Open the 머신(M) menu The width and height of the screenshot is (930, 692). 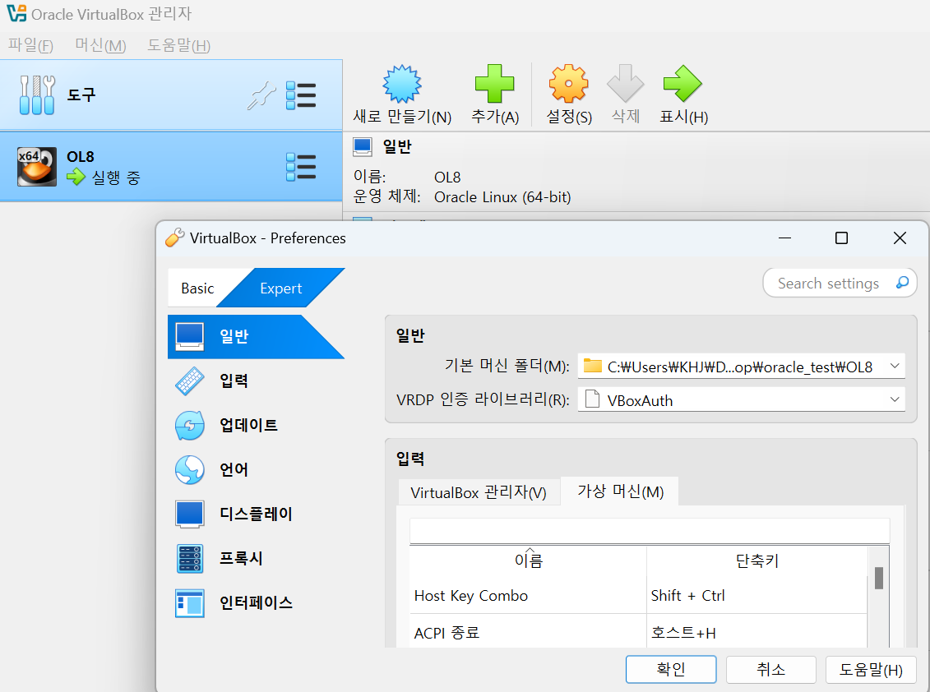click(x=100, y=45)
